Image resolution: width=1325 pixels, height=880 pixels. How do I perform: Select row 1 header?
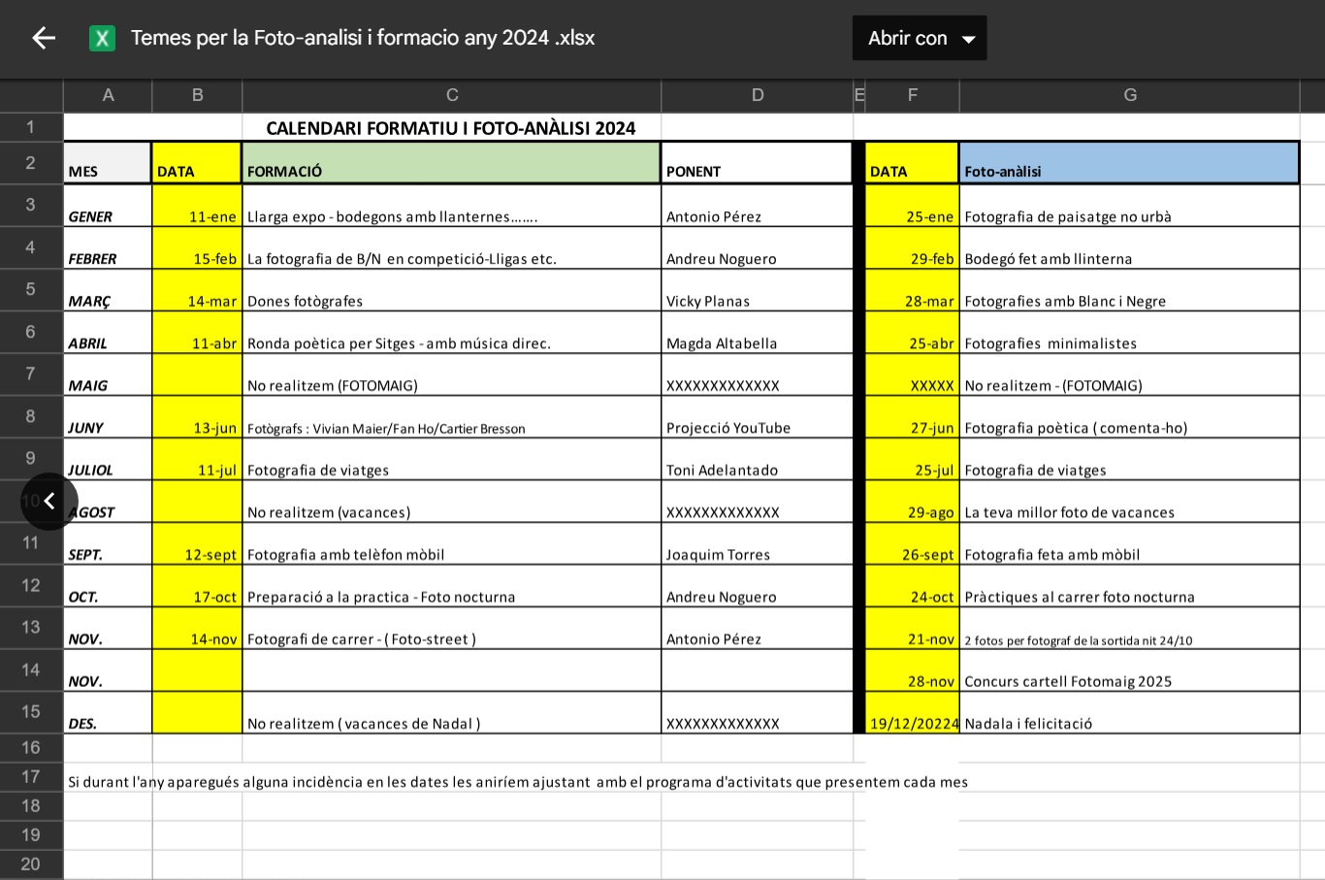pyautogui.click(x=31, y=127)
